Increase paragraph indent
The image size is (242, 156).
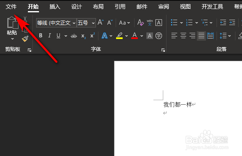pyautogui.click(x=232, y=23)
